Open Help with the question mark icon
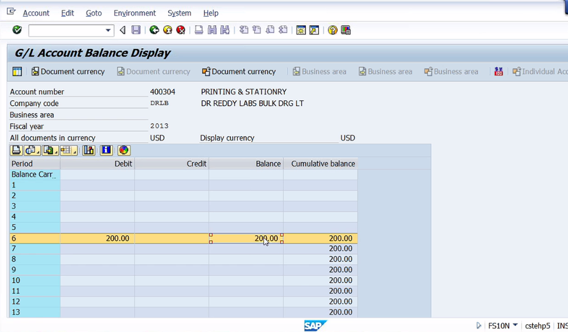The image size is (568, 332). 332,30
